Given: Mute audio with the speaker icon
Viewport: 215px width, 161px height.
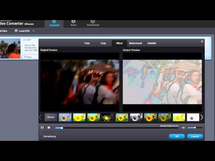Looking at the screenshot, I should 184,127.
